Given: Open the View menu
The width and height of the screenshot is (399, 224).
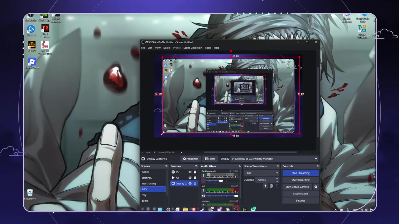Looking at the screenshot, I should [x=158, y=48].
